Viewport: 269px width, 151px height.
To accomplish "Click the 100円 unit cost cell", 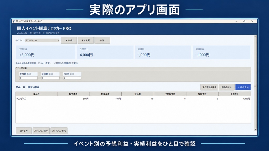I will click(118, 99).
